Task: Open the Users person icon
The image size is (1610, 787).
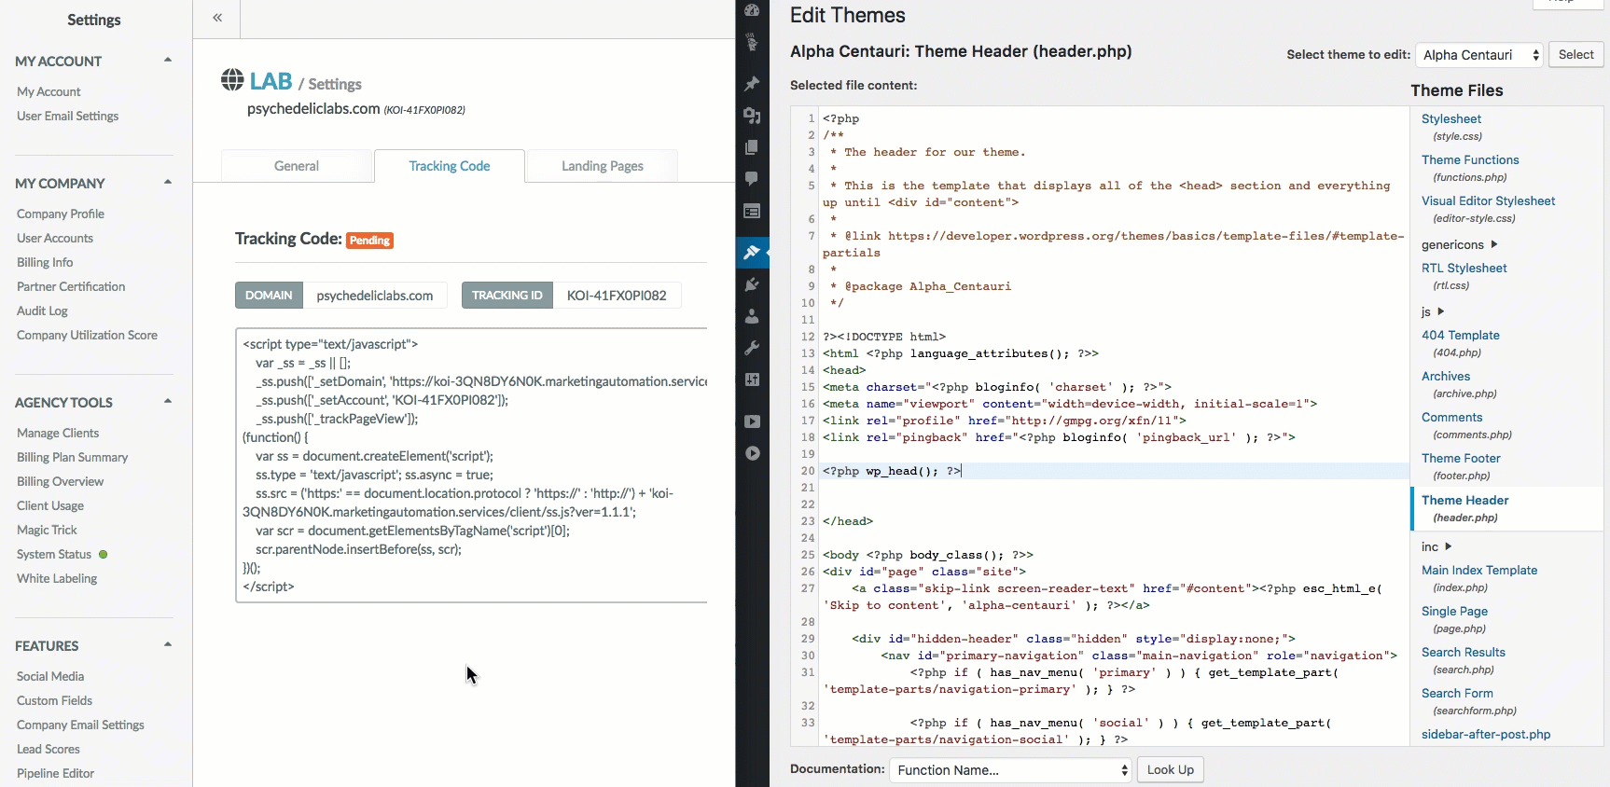Action: [752, 316]
